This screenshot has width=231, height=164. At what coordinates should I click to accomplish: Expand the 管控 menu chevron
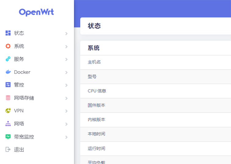(66, 85)
